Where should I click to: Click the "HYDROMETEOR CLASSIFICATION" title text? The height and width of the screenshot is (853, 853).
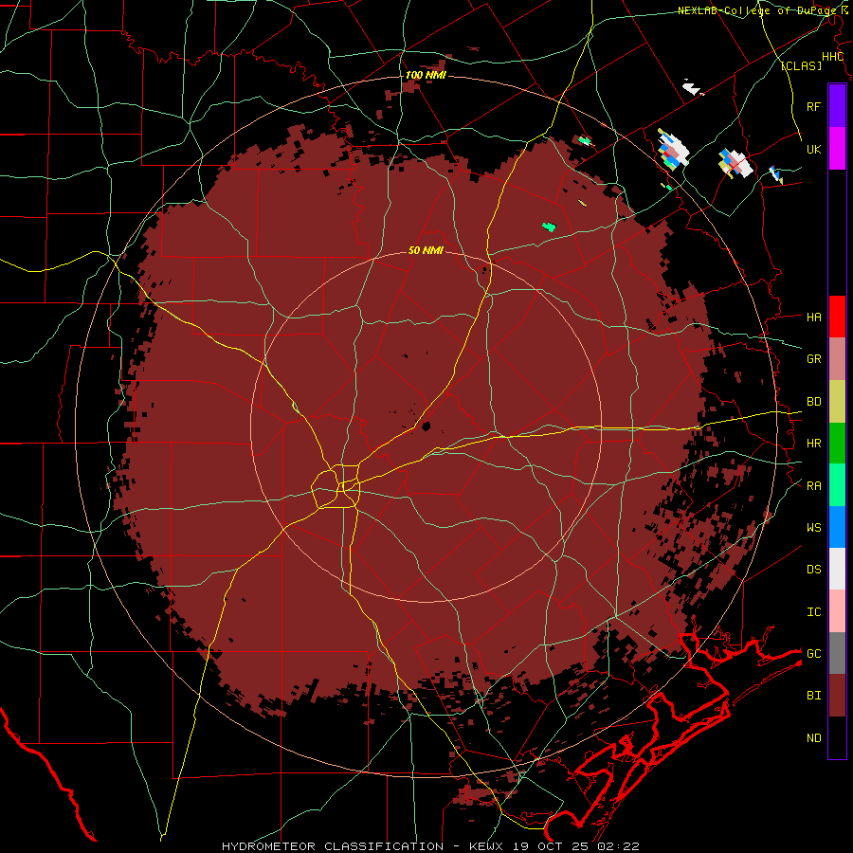pyautogui.click(x=332, y=846)
